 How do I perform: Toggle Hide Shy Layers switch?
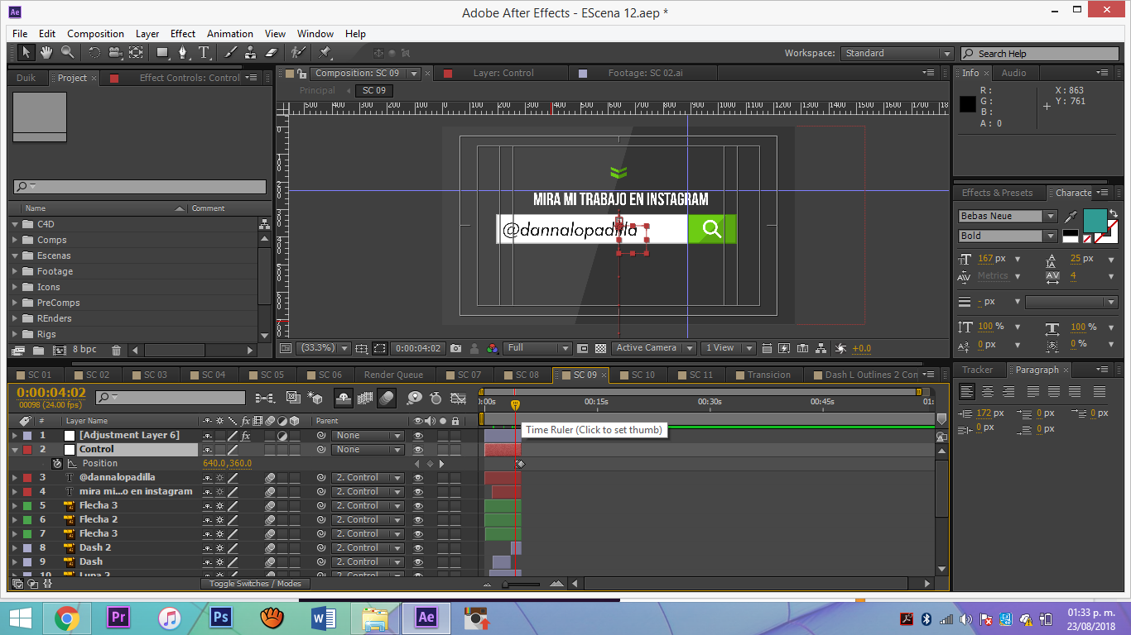[x=344, y=399]
